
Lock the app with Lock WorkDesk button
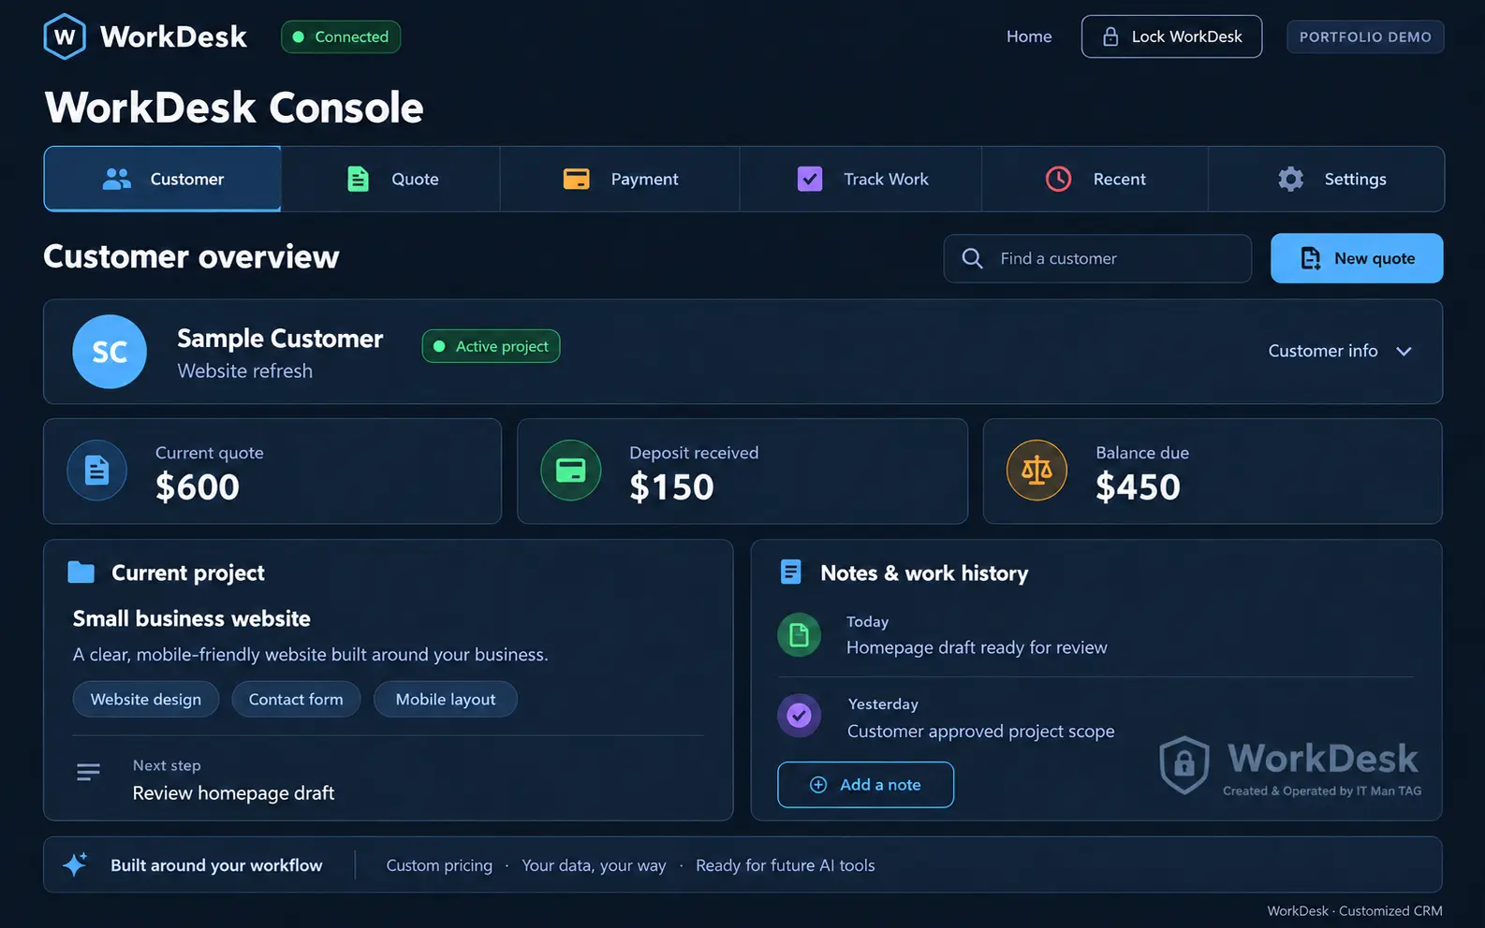coord(1171,37)
